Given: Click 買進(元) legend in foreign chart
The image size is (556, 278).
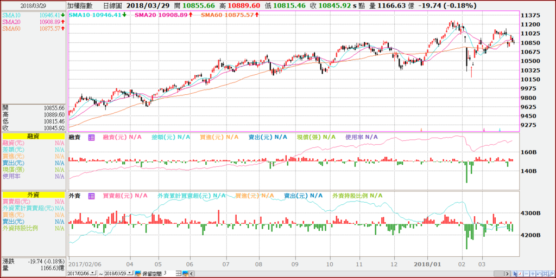Looking at the screenshot, I should (x=255, y=196).
